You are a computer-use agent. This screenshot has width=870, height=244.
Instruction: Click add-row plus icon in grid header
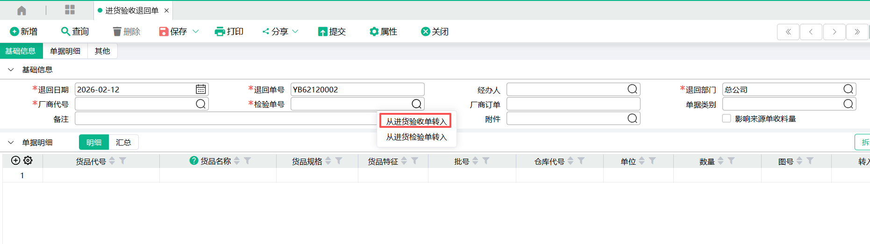(15, 160)
